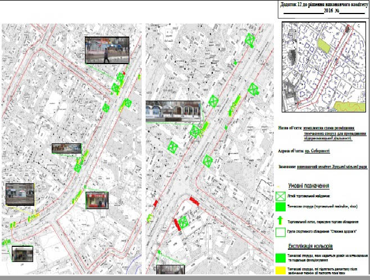Click crossed-square marker beside the arcade building photo

click(195, 131)
